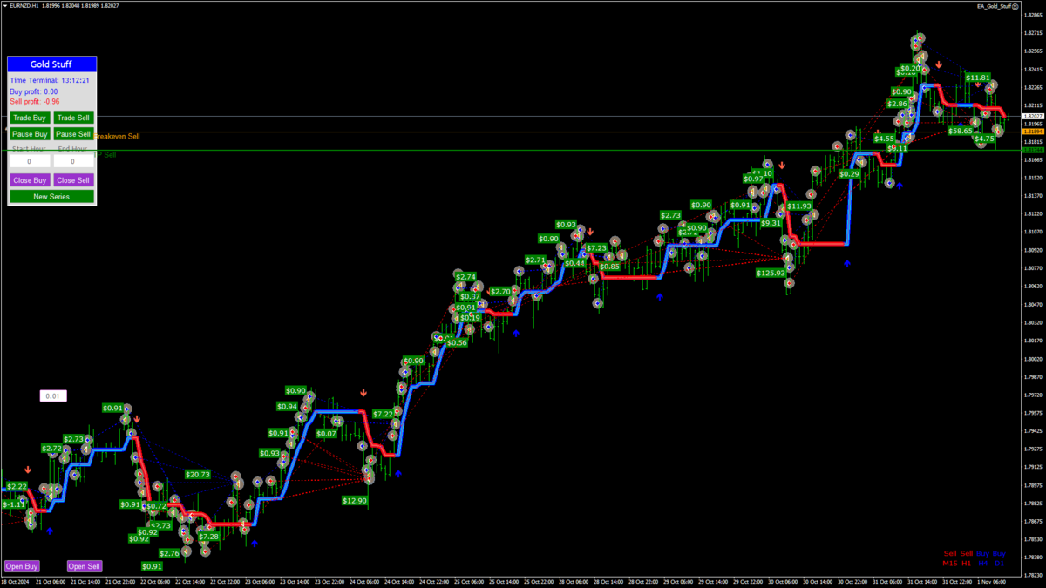This screenshot has width=1046, height=588.
Task: Click the Start Hour input field
Action: point(30,161)
